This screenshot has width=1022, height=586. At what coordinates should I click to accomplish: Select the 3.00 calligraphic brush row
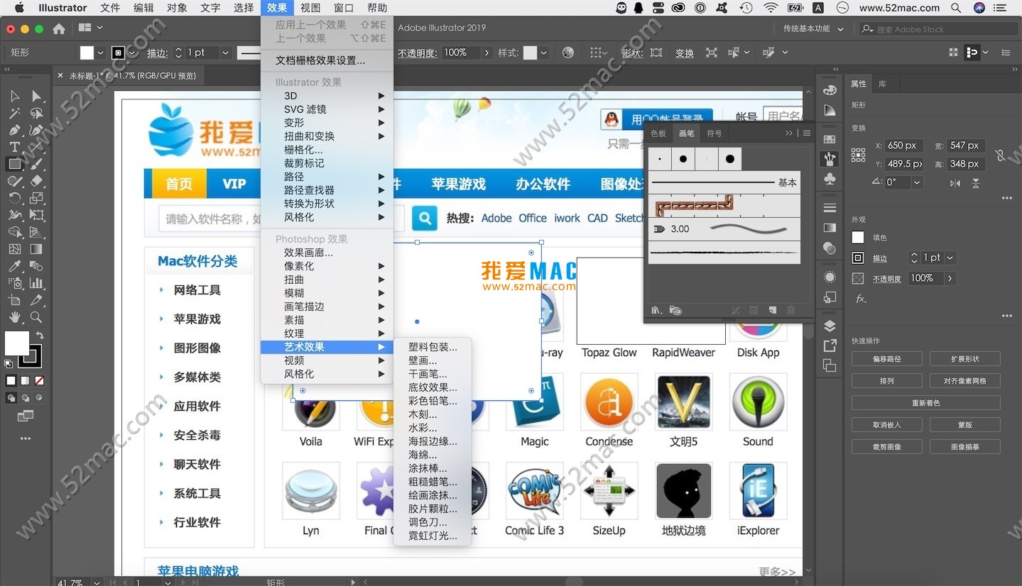[724, 229]
